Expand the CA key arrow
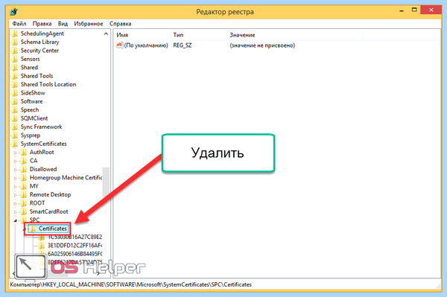 click(x=16, y=162)
